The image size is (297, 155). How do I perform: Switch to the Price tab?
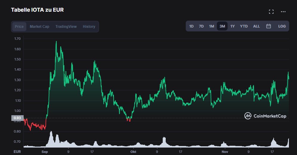point(19,27)
